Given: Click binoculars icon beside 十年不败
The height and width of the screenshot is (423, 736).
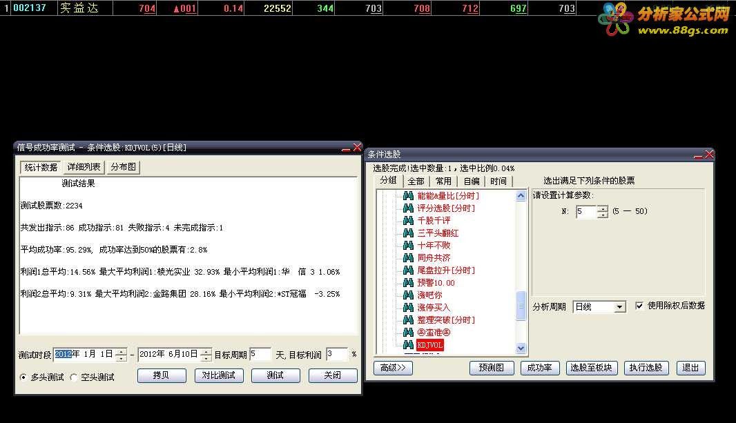Looking at the screenshot, I should [x=408, y=245].
